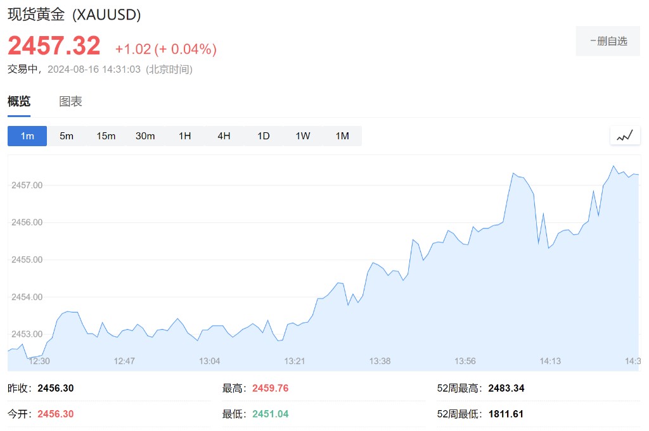Viewport: 649px width, 431px height.
Task: Set chart period to 30m
Action: click(x=145, y=136)
